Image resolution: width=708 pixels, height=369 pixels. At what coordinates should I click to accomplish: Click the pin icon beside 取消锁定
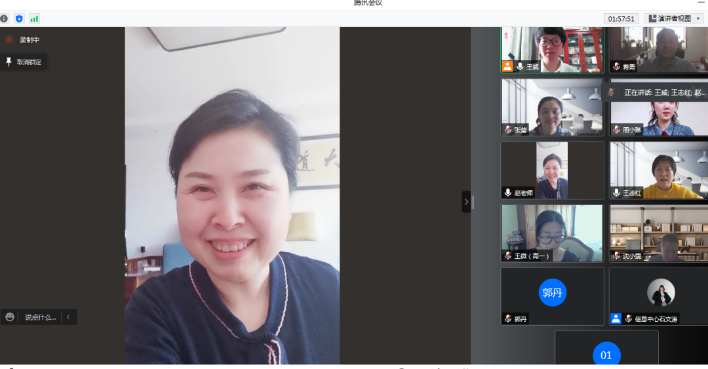point(9,62)
